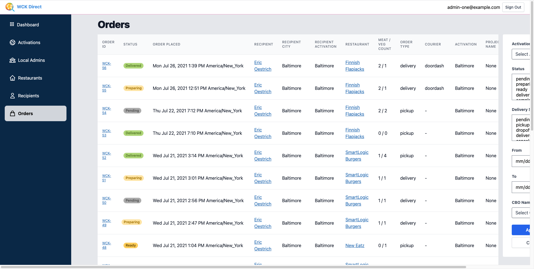Image resolution: width=534 pixels, height=269 pixels.
Task: Open the Dashboard menu item
Action: pos(28,25)
